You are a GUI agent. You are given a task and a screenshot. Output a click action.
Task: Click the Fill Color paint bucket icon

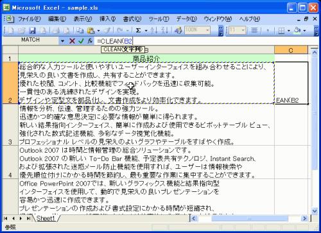click(297, 31)
